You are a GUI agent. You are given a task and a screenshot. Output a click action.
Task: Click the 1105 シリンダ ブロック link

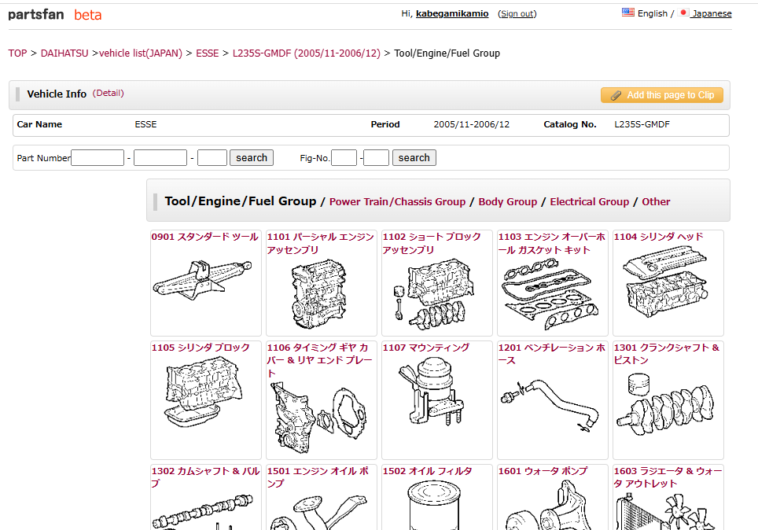click(201, 348)
